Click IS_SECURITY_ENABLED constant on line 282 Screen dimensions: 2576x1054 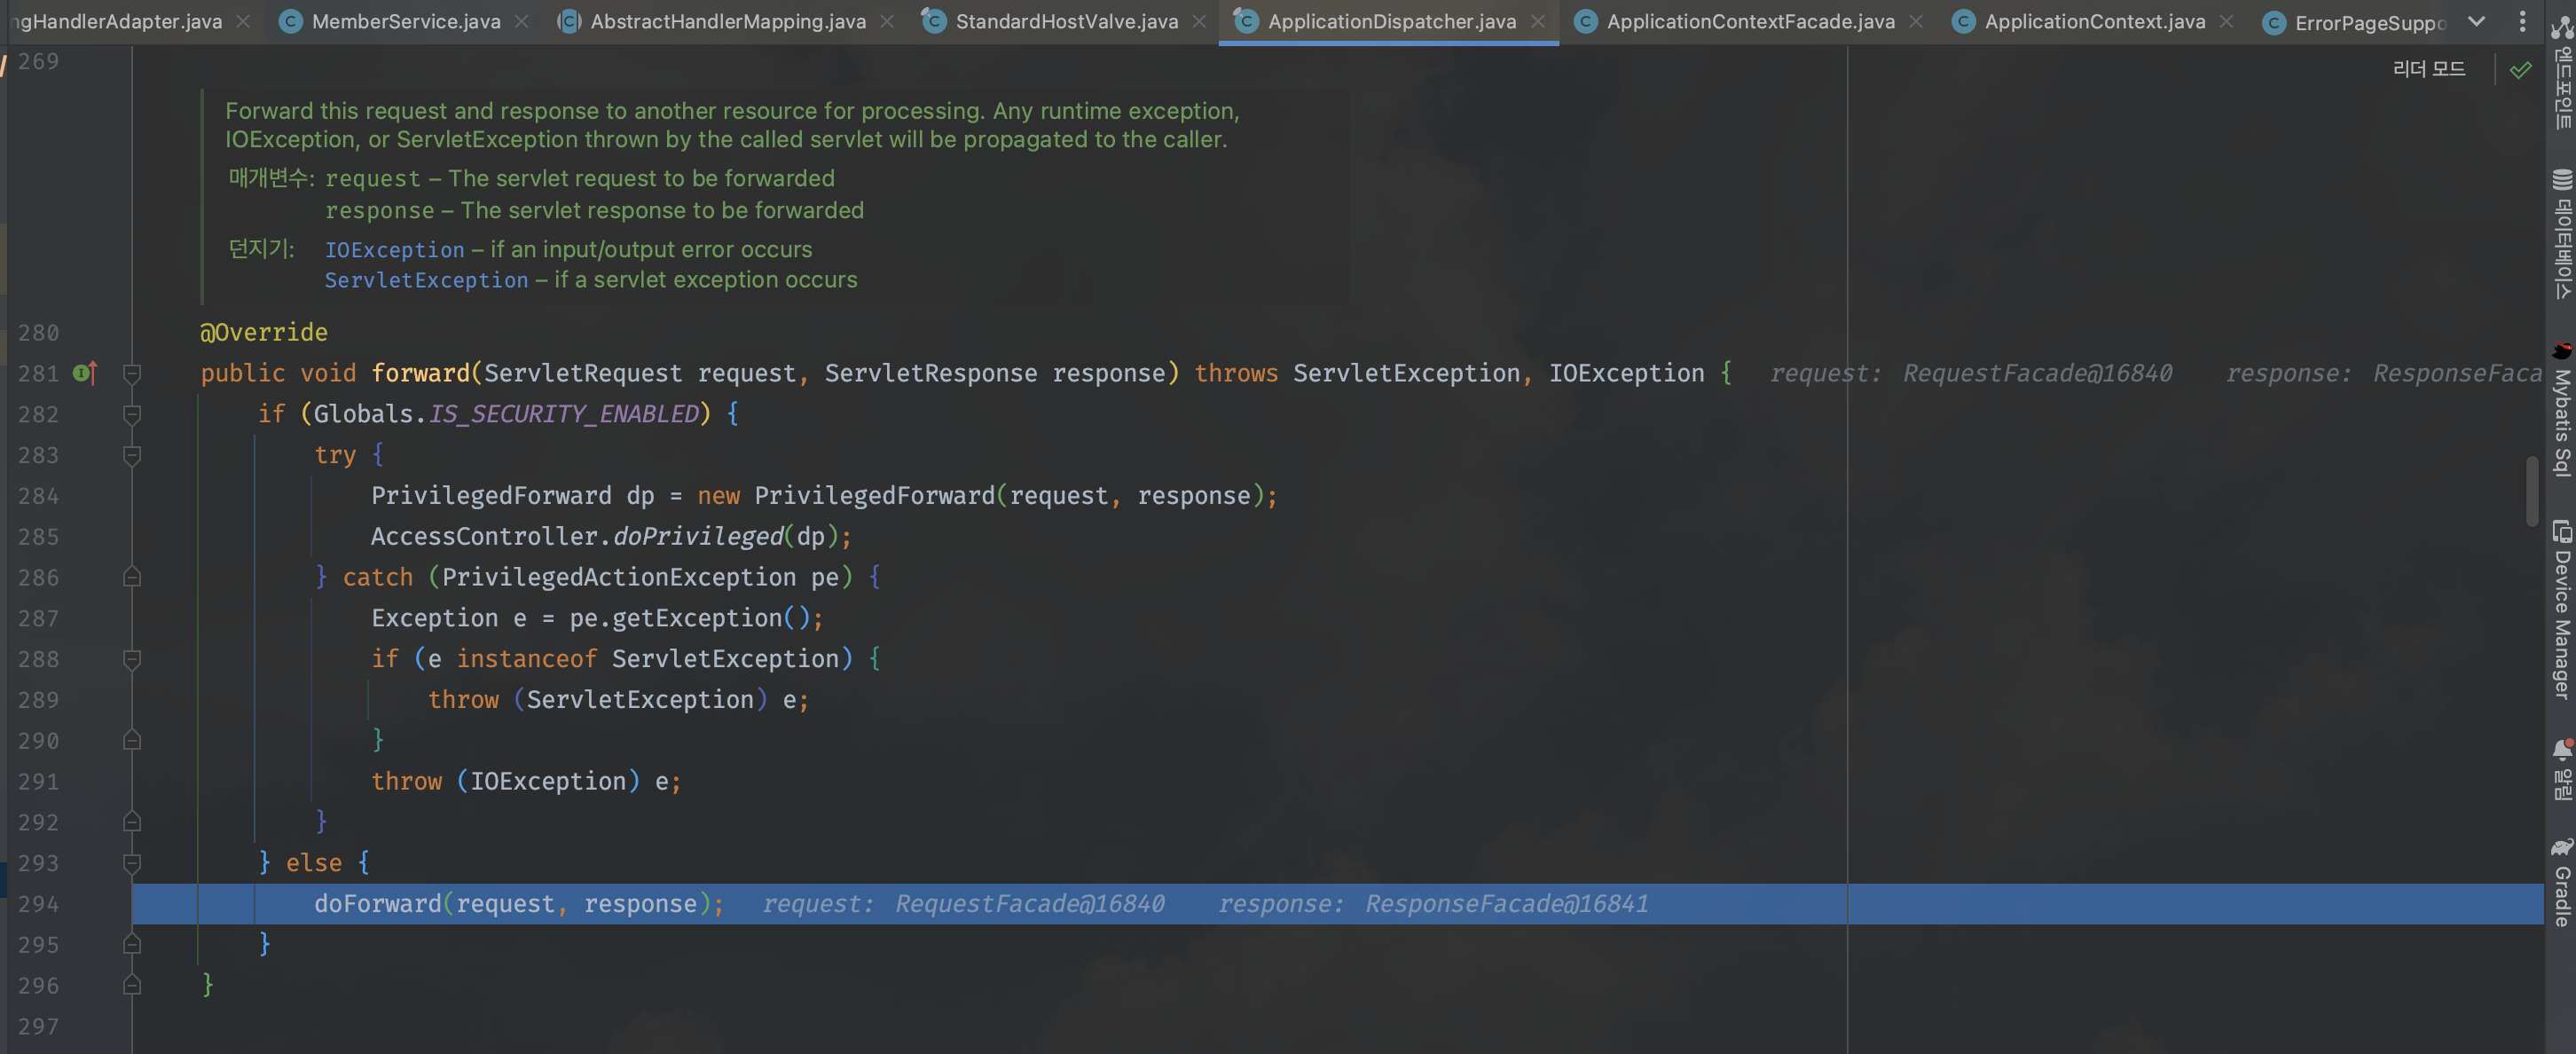coord(564,414)
